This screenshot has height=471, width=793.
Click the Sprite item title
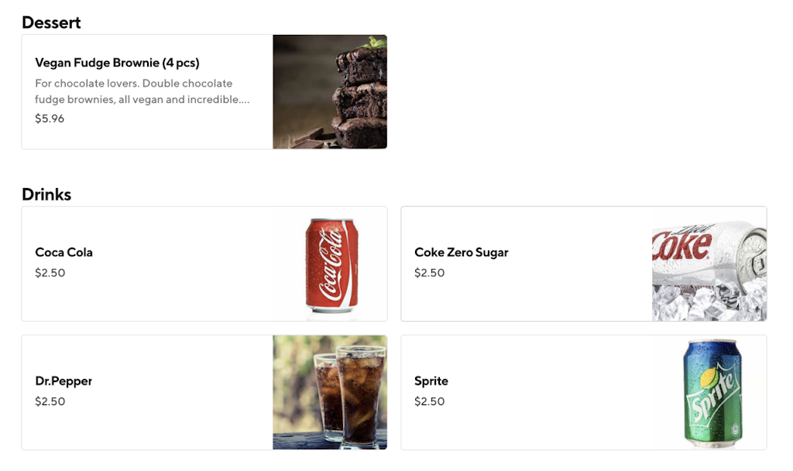431,381
